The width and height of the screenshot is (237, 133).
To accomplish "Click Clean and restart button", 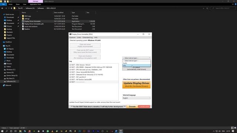I will point(85,45).
